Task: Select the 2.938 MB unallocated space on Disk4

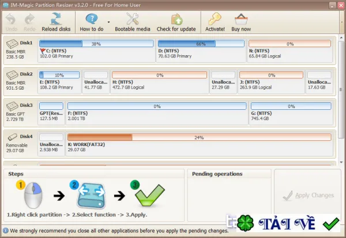Action: (x=51, y=144)
